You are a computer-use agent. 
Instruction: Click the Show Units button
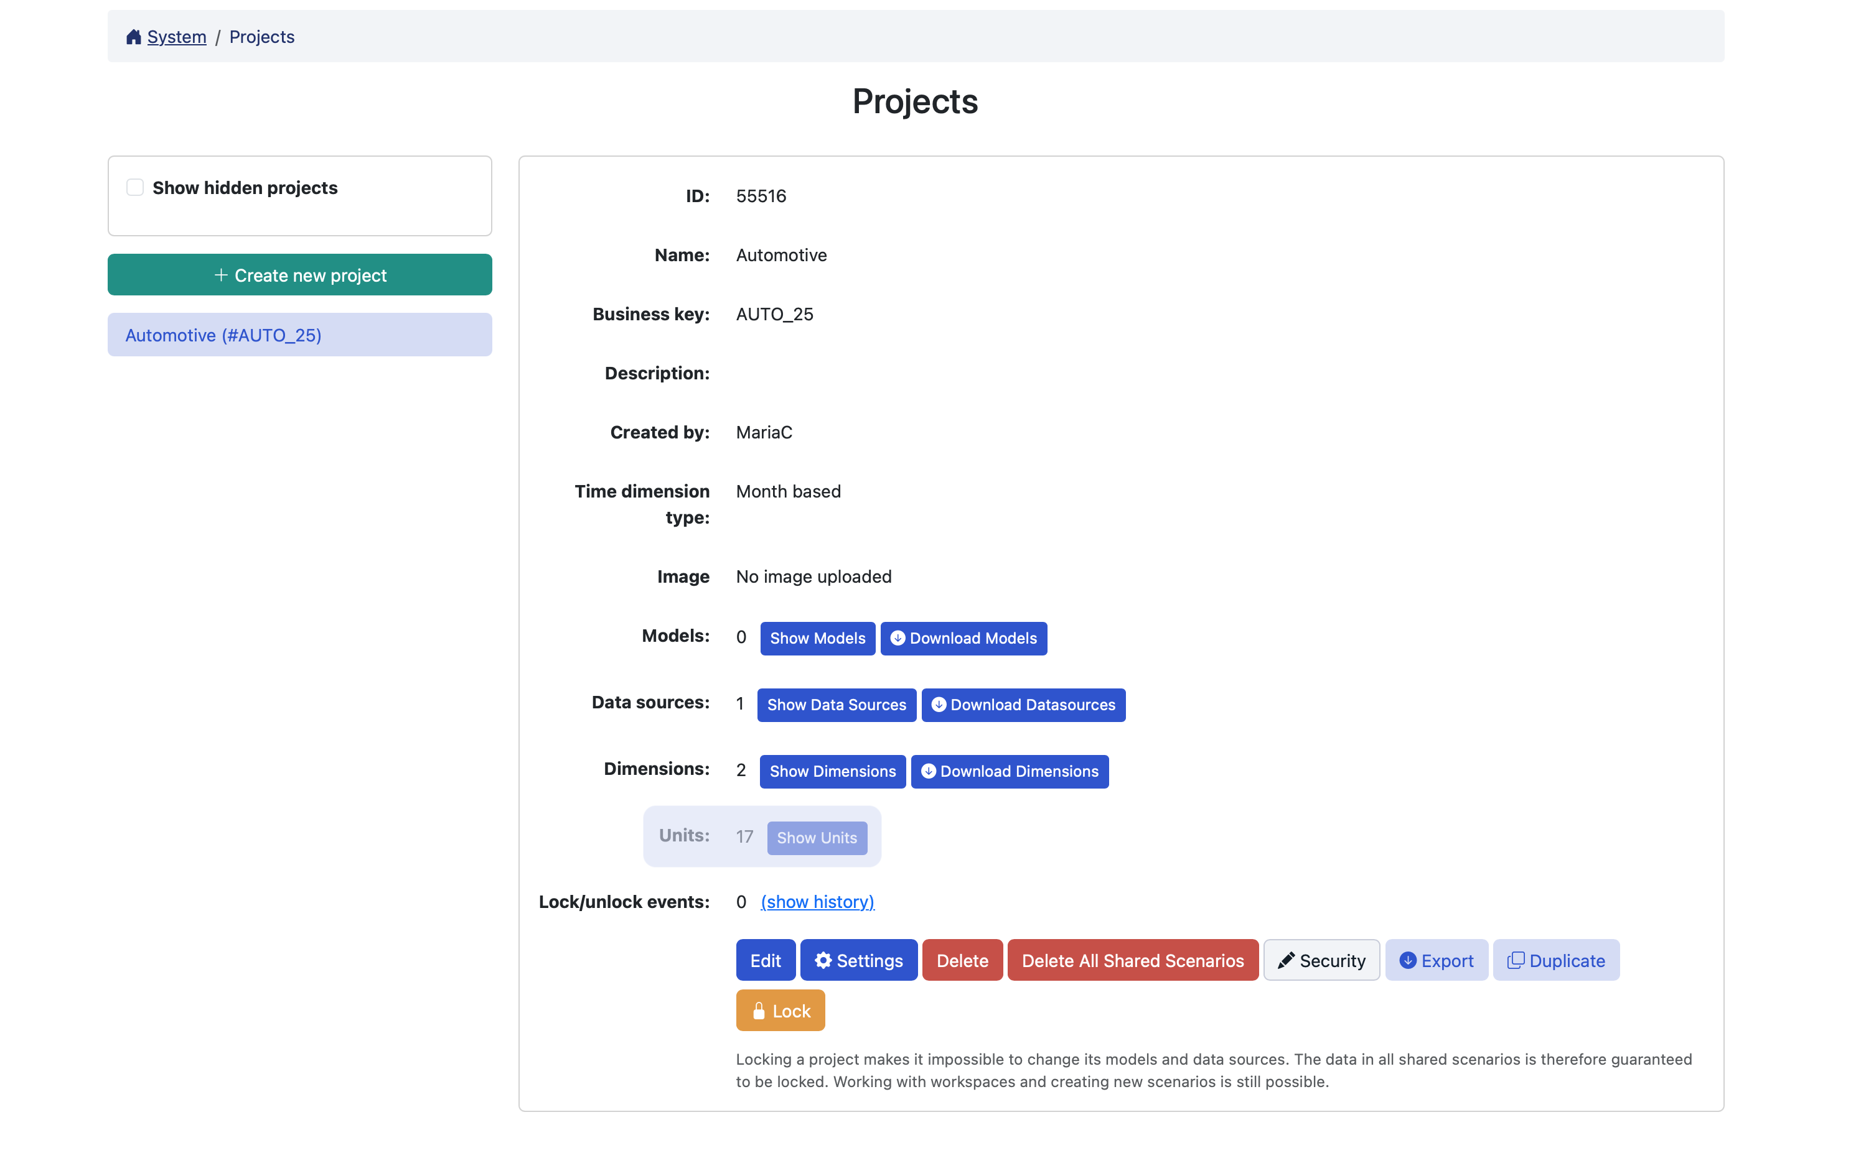(x=817, y=837)
